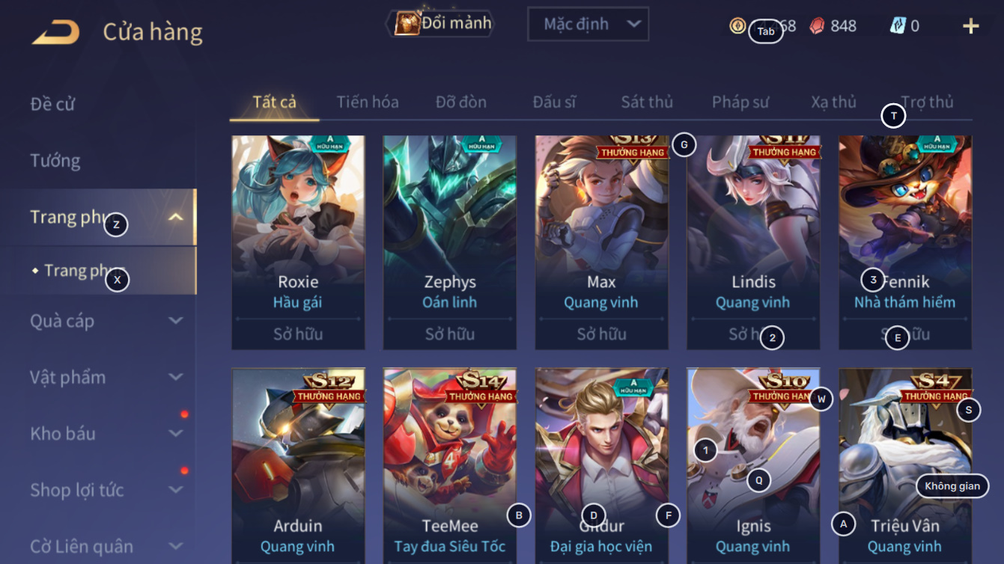Viewport: 1004px width, 564px height.
Task: Click the red ruby currency icon
Action: (817, 26)
